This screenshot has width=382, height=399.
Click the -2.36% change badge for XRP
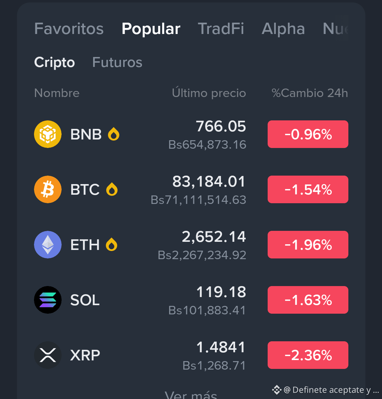pos(308,355)
